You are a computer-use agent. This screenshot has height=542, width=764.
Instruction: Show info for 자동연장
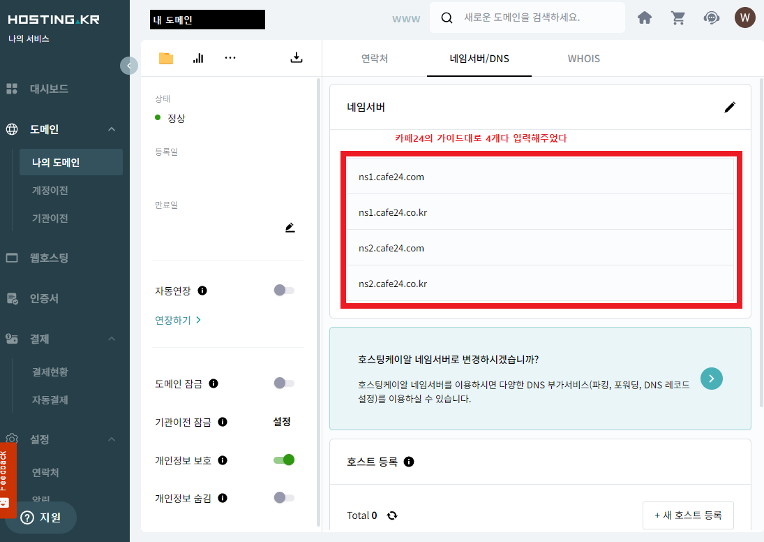pyautogui.click(x=202, y=291)
